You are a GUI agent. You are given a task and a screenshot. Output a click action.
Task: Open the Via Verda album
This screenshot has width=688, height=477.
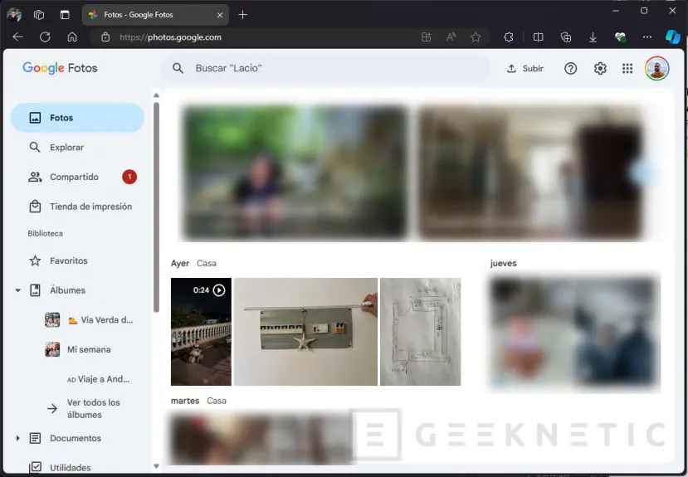point(89,320)
